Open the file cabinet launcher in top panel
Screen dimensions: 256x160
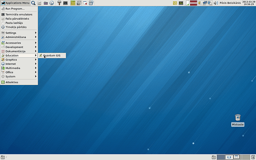click(39, 3)
